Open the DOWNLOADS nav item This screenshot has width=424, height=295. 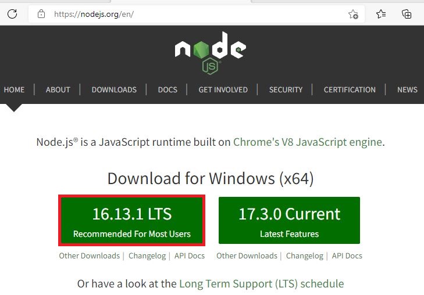(114, 89)
